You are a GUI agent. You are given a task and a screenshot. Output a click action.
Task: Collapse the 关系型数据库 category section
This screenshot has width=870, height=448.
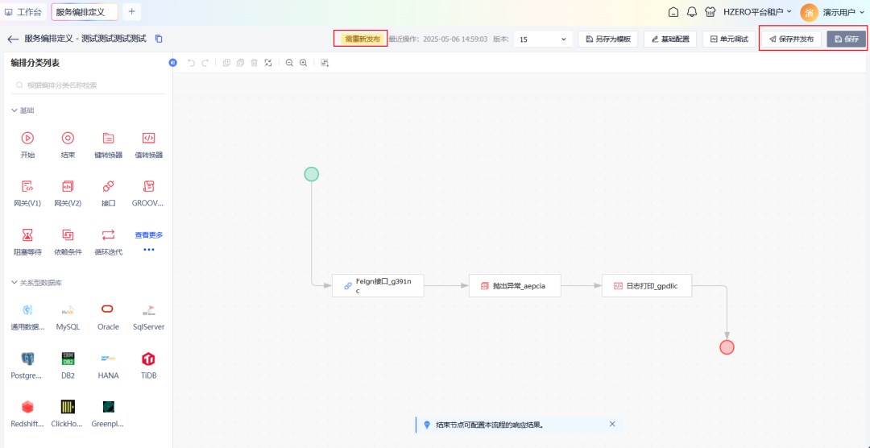coord(14,283)
